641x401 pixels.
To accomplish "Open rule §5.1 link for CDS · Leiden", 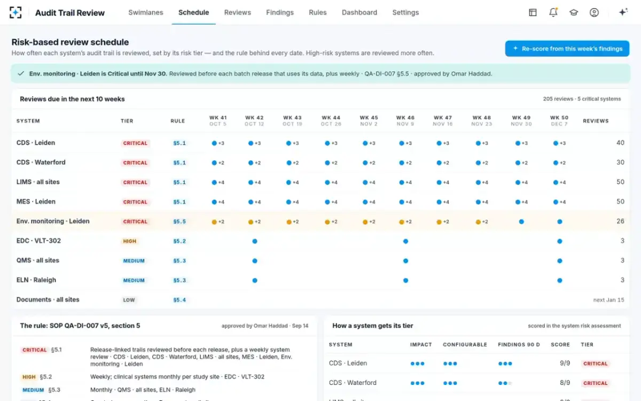I will pos(179,143).
